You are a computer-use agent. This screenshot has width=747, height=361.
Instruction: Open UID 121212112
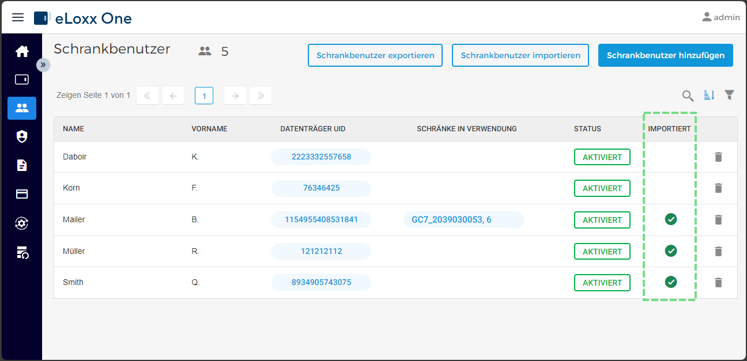321,251
